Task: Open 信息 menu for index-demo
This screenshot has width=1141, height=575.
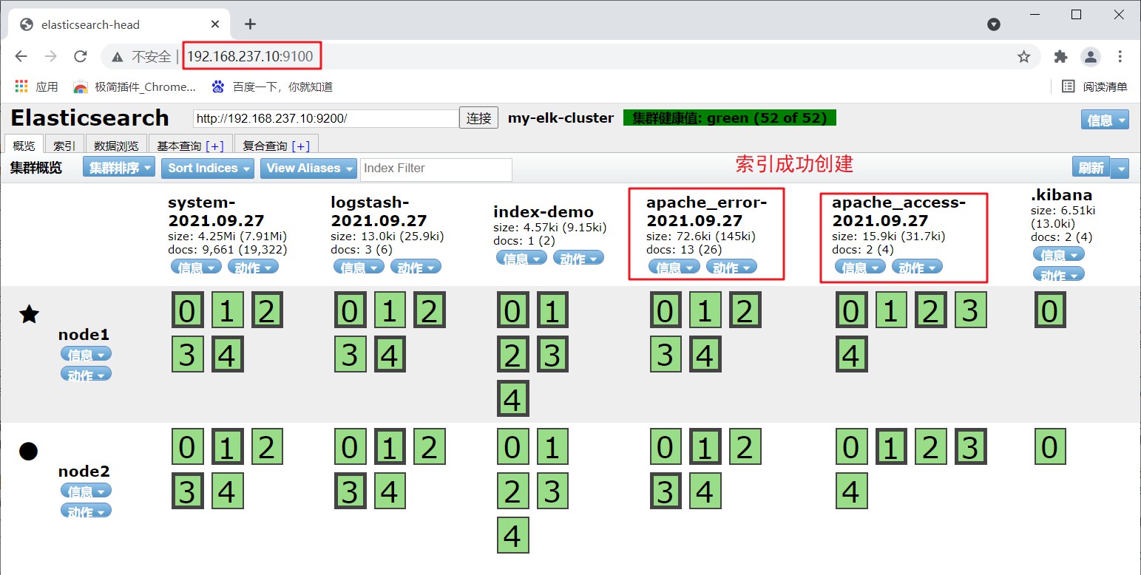Action: 521,258
